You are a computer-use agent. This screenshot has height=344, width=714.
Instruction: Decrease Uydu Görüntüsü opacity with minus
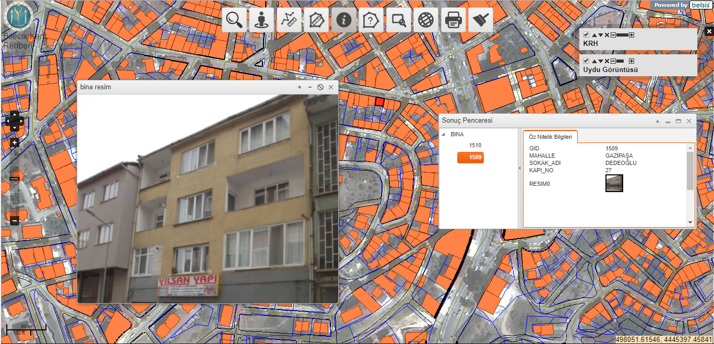[613, 61]
